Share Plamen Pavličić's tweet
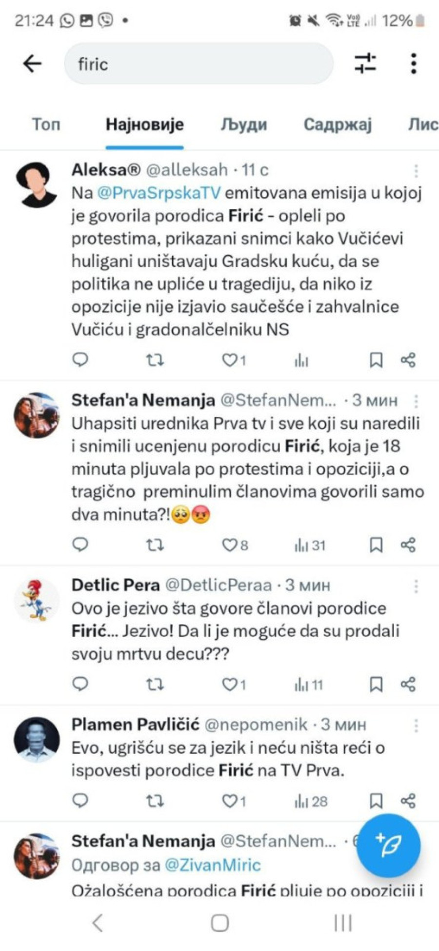The image size is (439, 951). pos(408,801)
